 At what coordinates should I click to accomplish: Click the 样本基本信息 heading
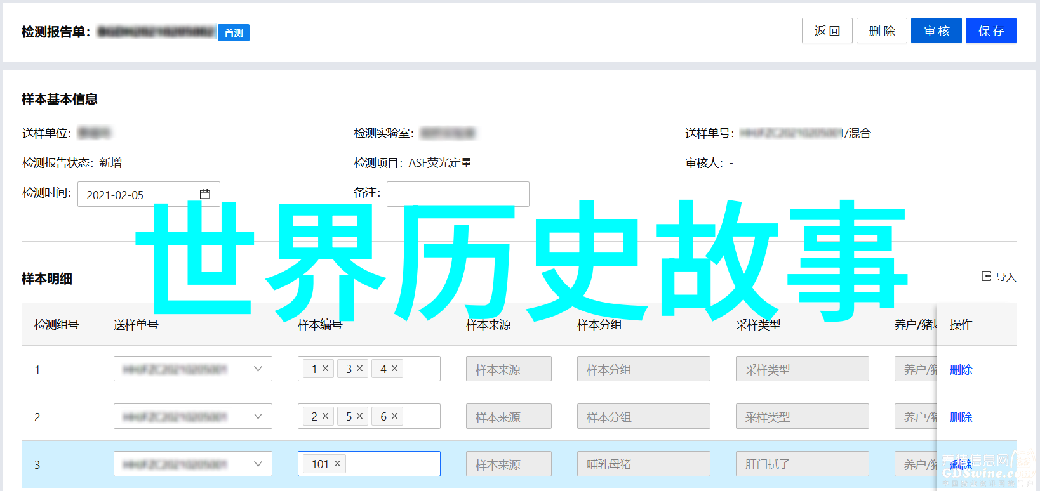coord(60,99)
